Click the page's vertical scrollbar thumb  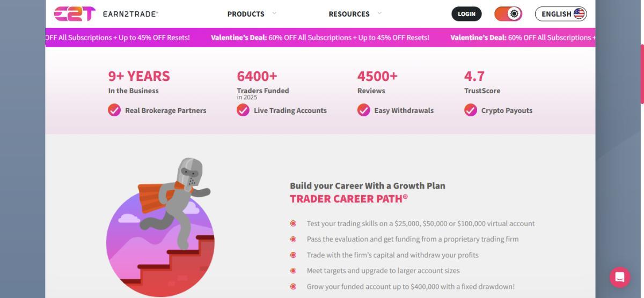[642, 74]
